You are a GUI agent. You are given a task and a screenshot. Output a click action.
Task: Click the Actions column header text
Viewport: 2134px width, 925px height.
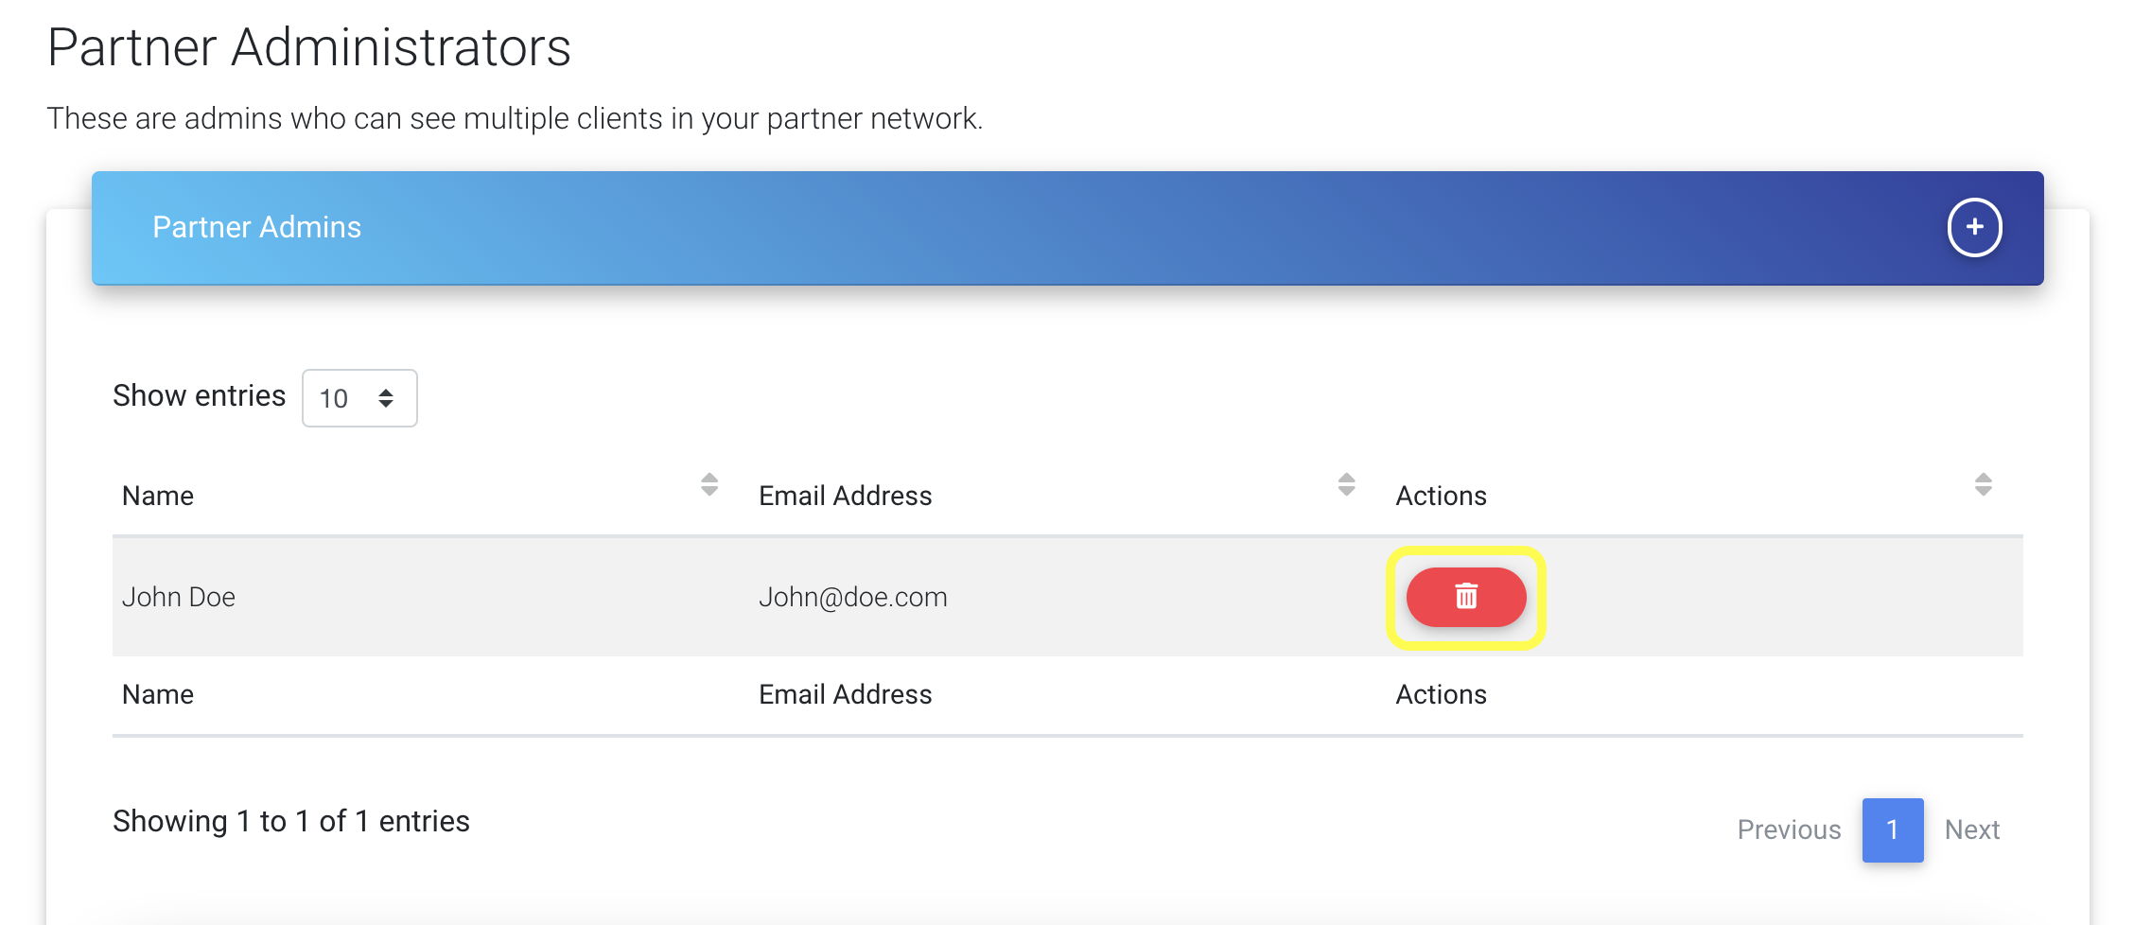pyautogui.click(x=1442, y=496)
